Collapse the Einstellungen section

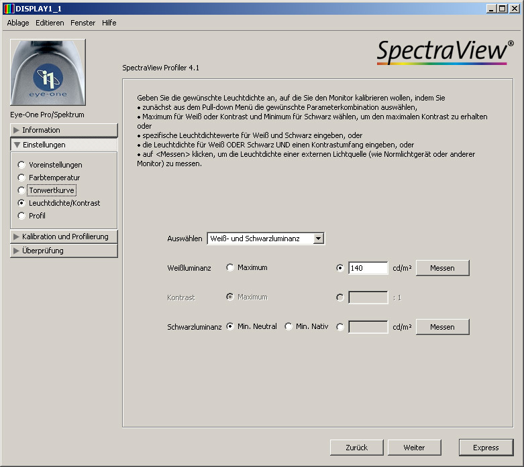(64, 145)
